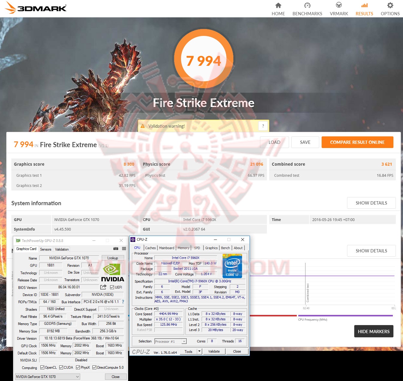Open the GPU-Z hamburger menu

pos(124,249)
